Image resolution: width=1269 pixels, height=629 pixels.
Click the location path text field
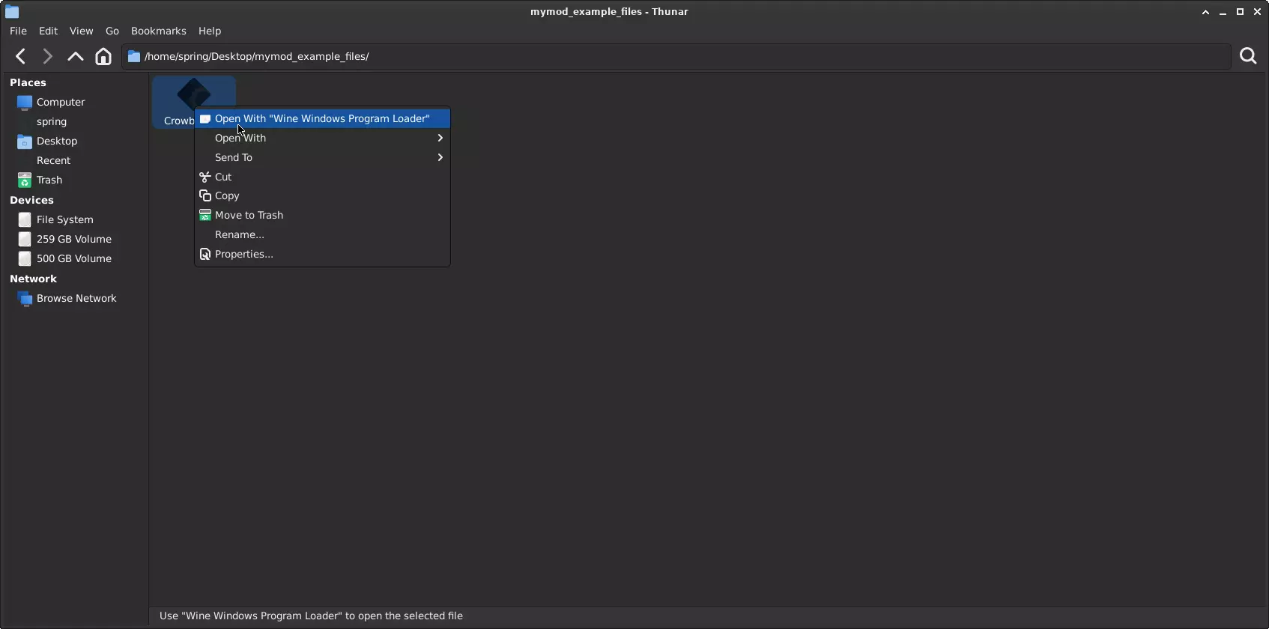pyautogui.click(x=676, y=56)
